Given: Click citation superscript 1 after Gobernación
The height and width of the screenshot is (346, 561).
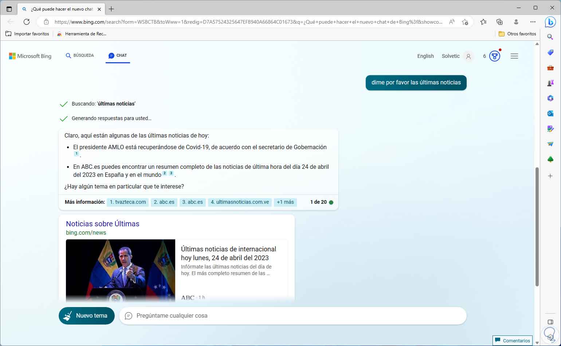Looking at the screenshot, I should point(76,154).
